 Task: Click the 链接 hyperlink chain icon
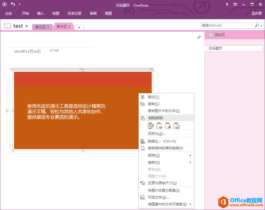[143, 141]
